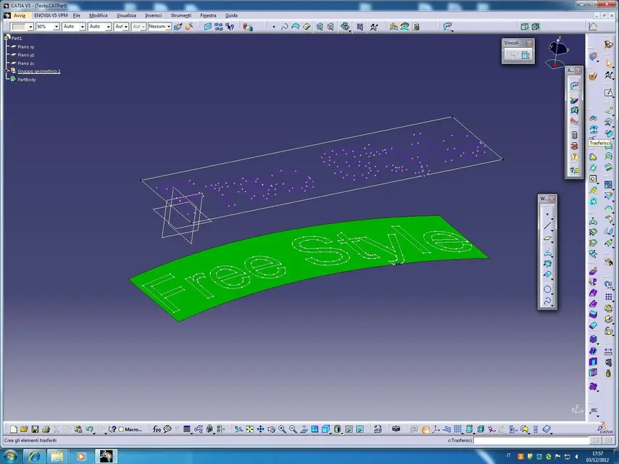Image resolution: width=619 pixels, height=464 pixels.
Task: Open the ENOVIA V5 VPM menu
Action: 51,15
